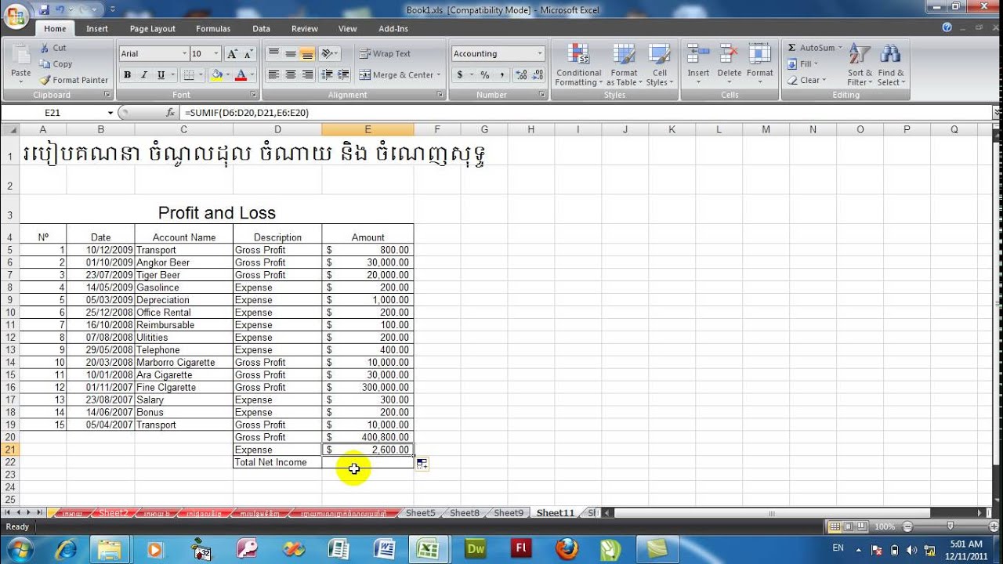Switch to Page Layout tab
Image resolution: width=1003 pixels, height=564 pixels.
click(153, 29)
